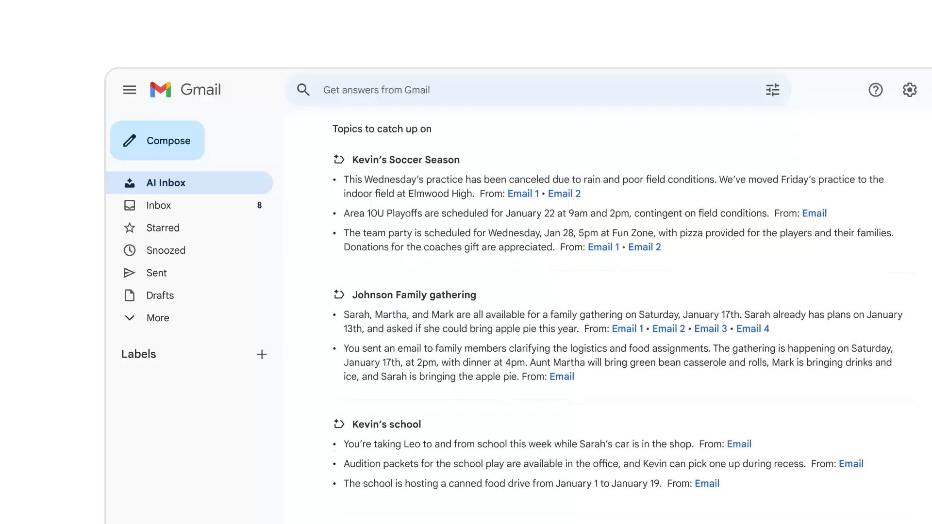The width and height of the screenshot is (932, 524).
Task: Go to the Inbox folder
Action: pos(158,205)
